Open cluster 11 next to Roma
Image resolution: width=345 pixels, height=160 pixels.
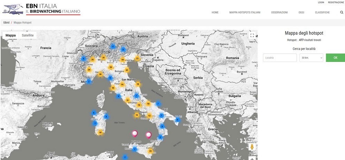(128, 101)
